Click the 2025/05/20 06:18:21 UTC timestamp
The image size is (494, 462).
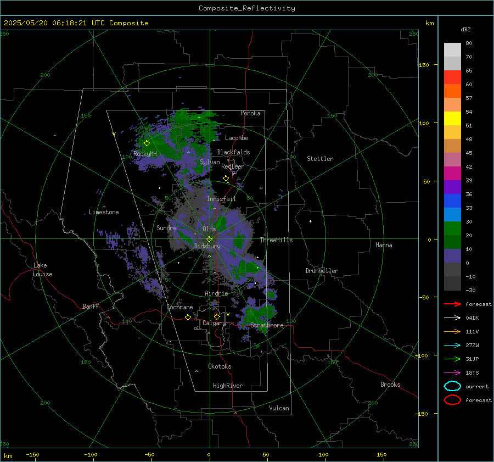(76, 23)
